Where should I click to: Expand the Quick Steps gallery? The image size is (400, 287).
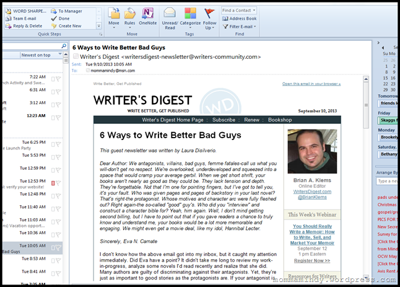pos(98,26)
